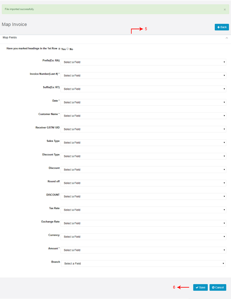The height and width of the screenshot is (299, 231).
Task: Open the Suffix field dropdown
Action: (x=143, y=89)
